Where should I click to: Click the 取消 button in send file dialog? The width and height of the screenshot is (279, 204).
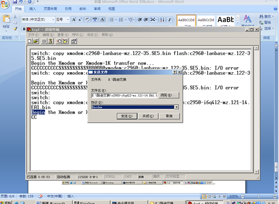coord(169,116)
